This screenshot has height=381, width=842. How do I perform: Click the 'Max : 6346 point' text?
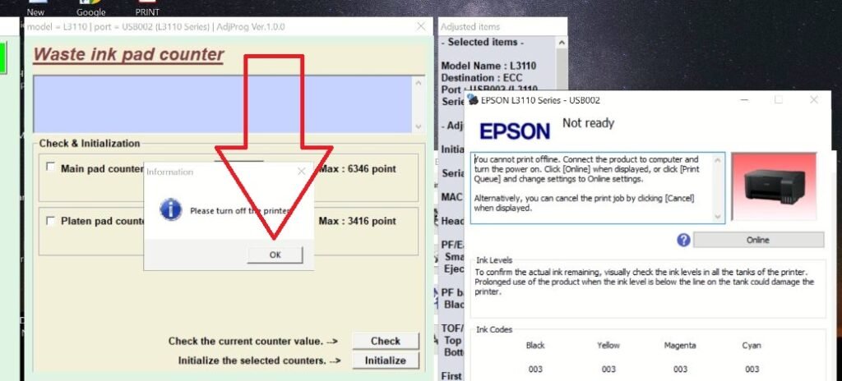(x=358, y=169)
